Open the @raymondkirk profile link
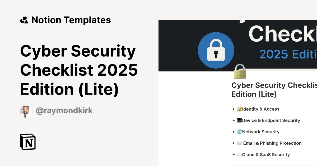 (x=64, y=111)
